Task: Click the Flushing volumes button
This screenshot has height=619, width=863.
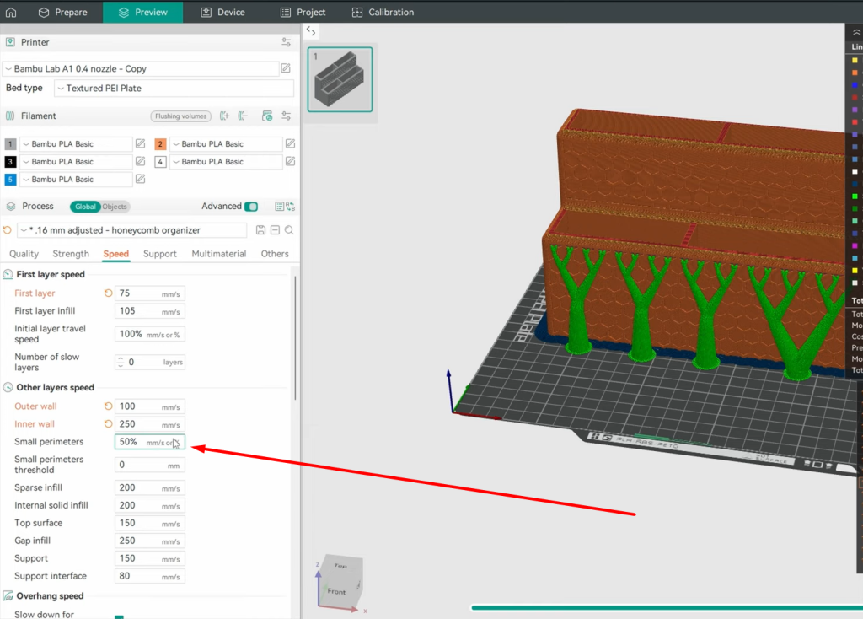Action: (180, 116)
